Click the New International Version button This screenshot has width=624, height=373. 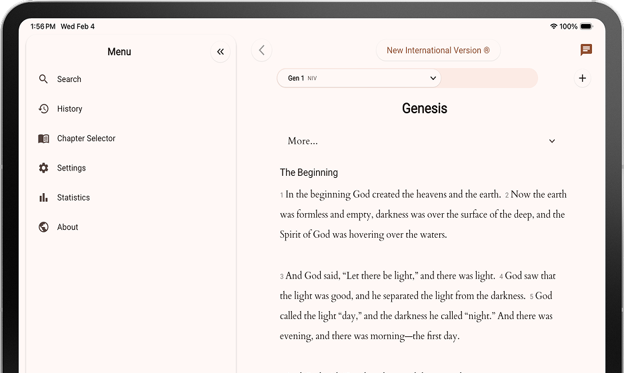(438, 51)
